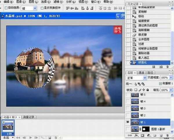Add a layer mask from the Layers panel

(142, 135)
